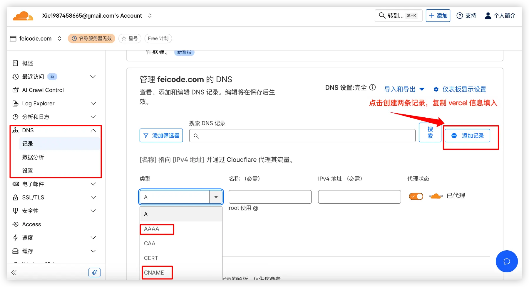Click the 概述 document icon
The height and width of the screenshot is (287, 529).
[16, 63]
